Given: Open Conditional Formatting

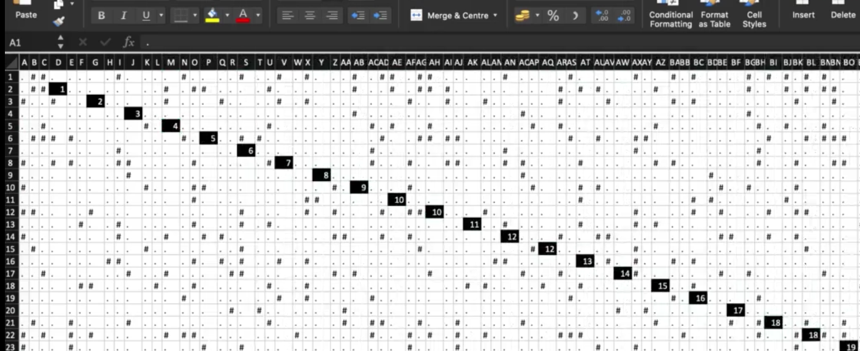Looking at the screenshot, I should [671, 15].
